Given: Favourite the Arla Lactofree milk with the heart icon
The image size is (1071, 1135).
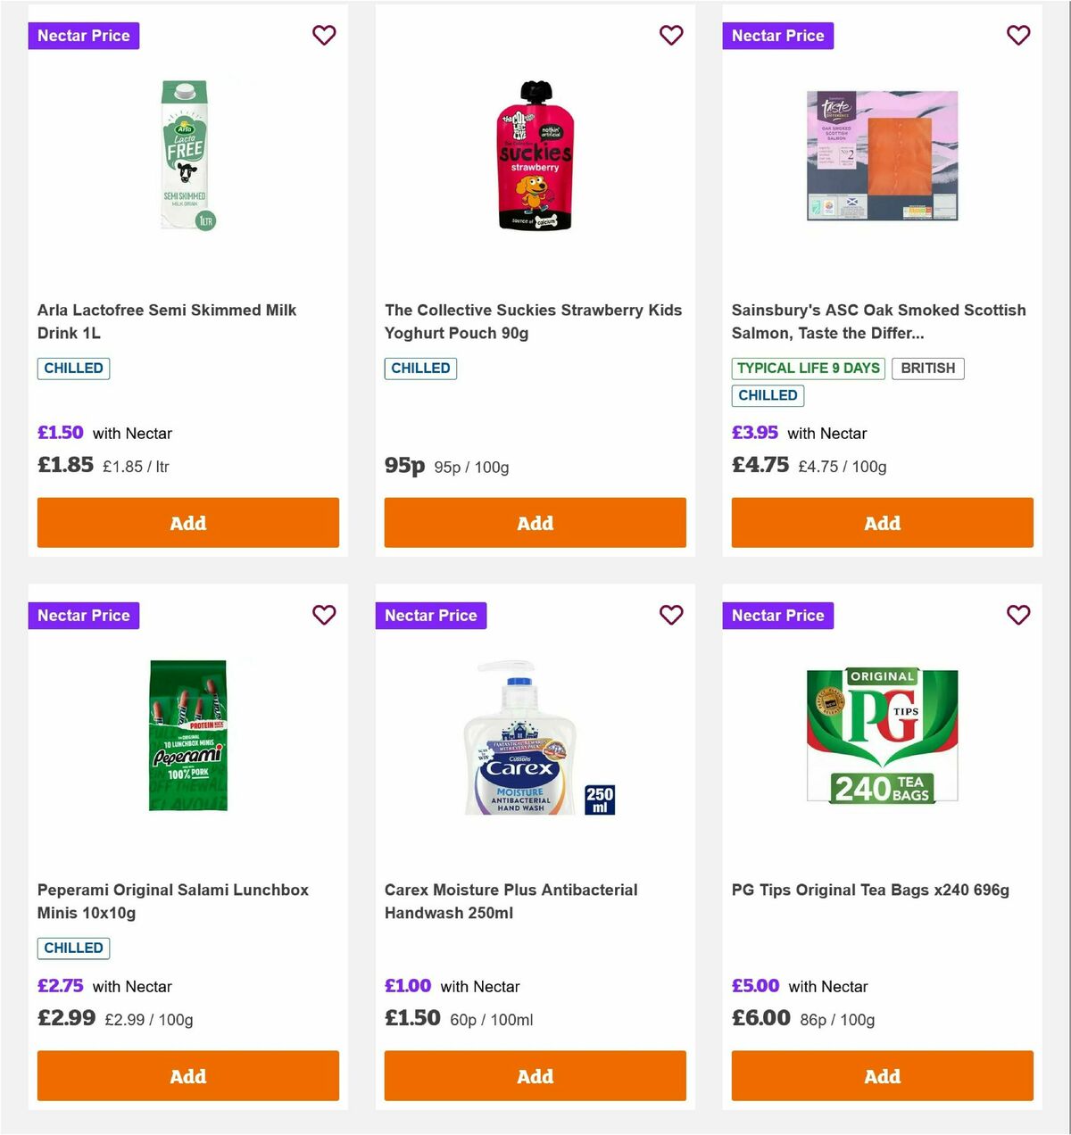Looking at the screenshot, I should point(324,36).
